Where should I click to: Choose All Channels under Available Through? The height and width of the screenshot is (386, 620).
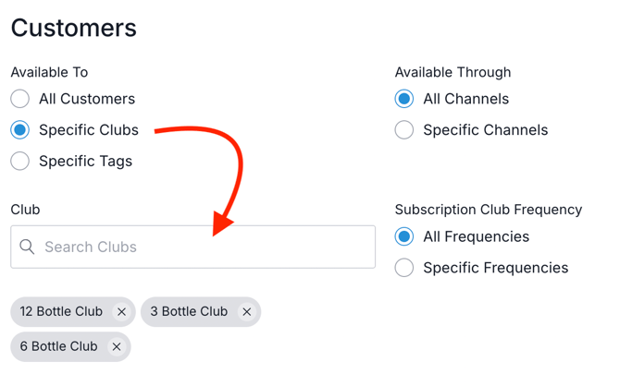(404, 99)
